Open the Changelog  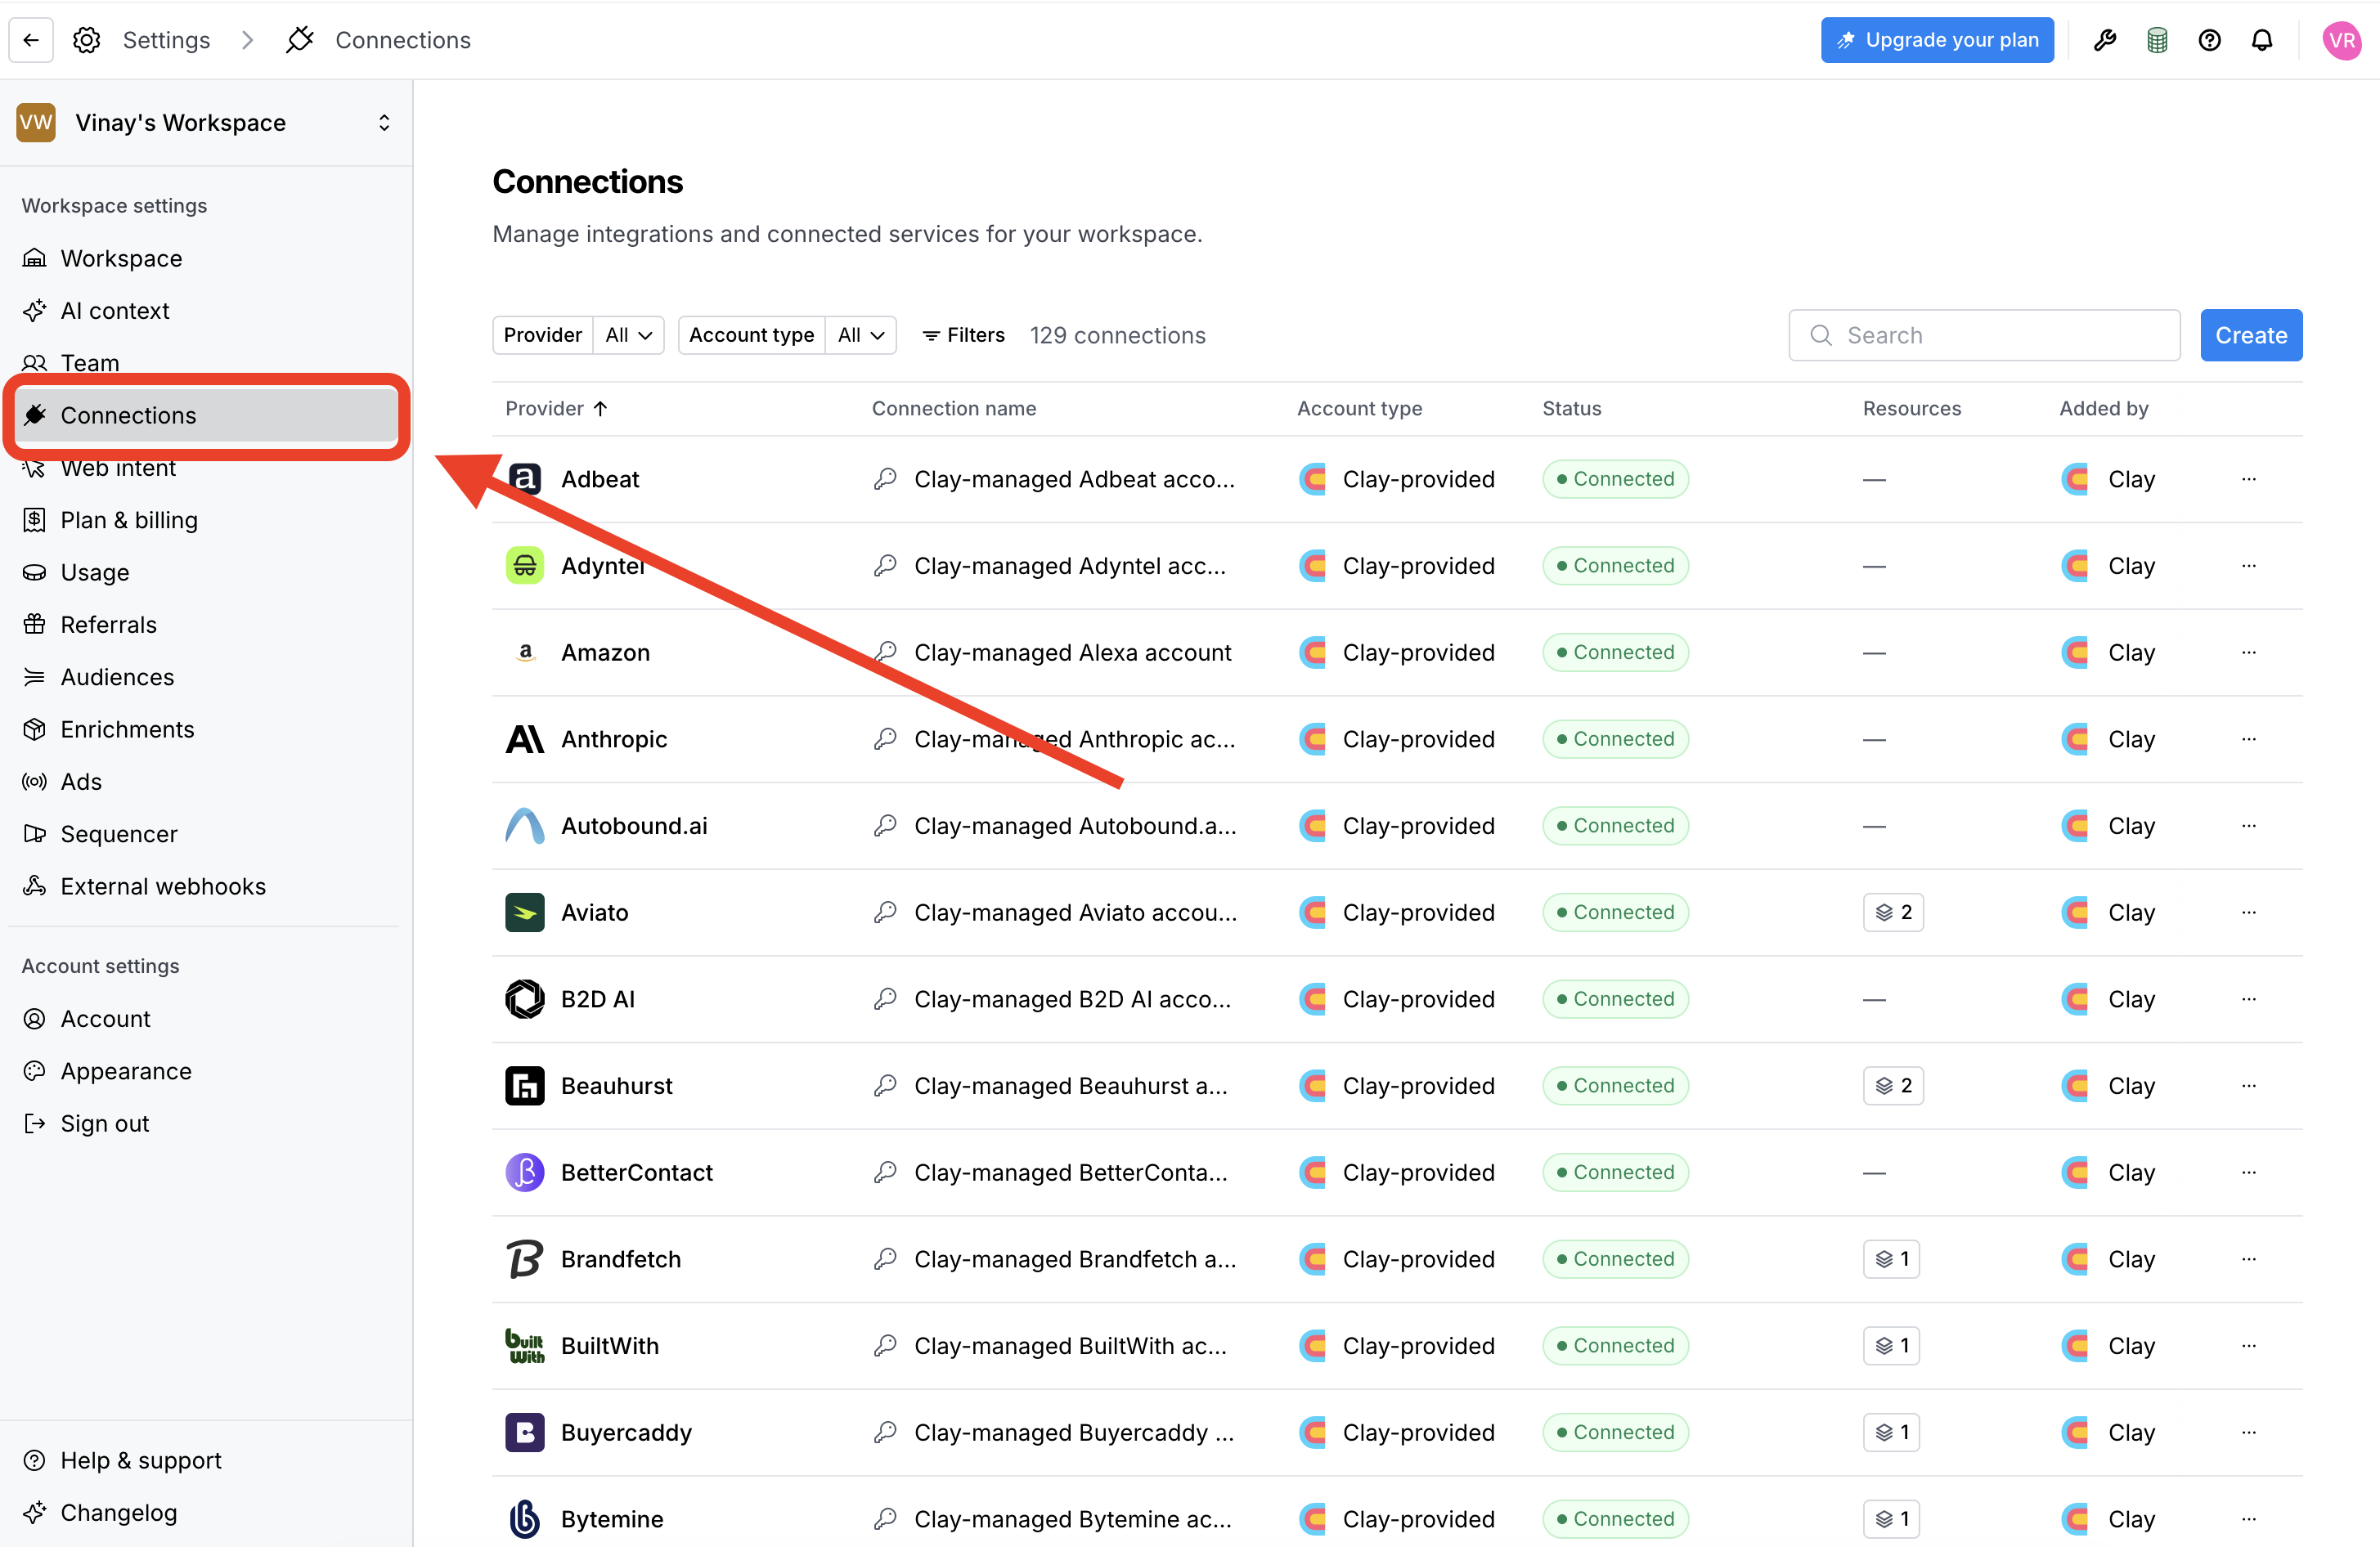click(206, 1513)
